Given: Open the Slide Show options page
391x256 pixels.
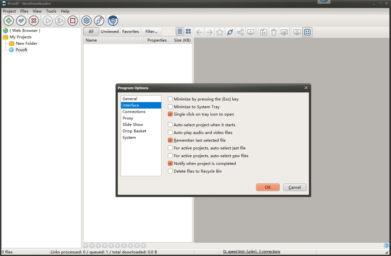Looking at the screenshot, I should [133, 125].
